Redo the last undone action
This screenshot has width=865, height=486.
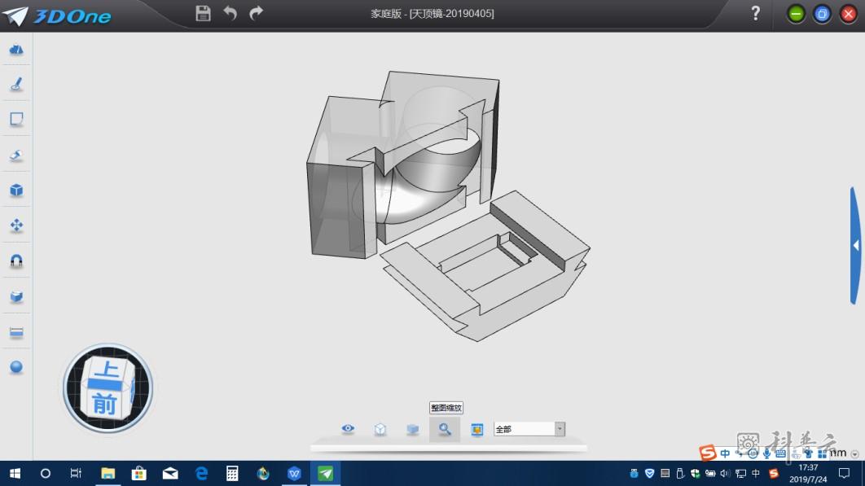tap(256, 13)
